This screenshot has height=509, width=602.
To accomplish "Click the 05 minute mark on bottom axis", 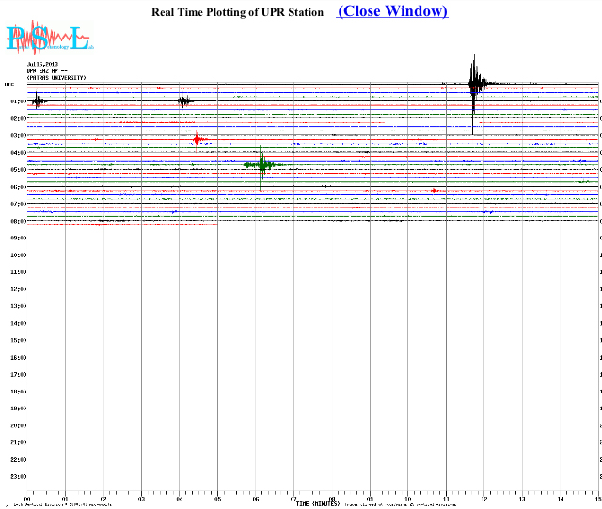I will [217, 499].
